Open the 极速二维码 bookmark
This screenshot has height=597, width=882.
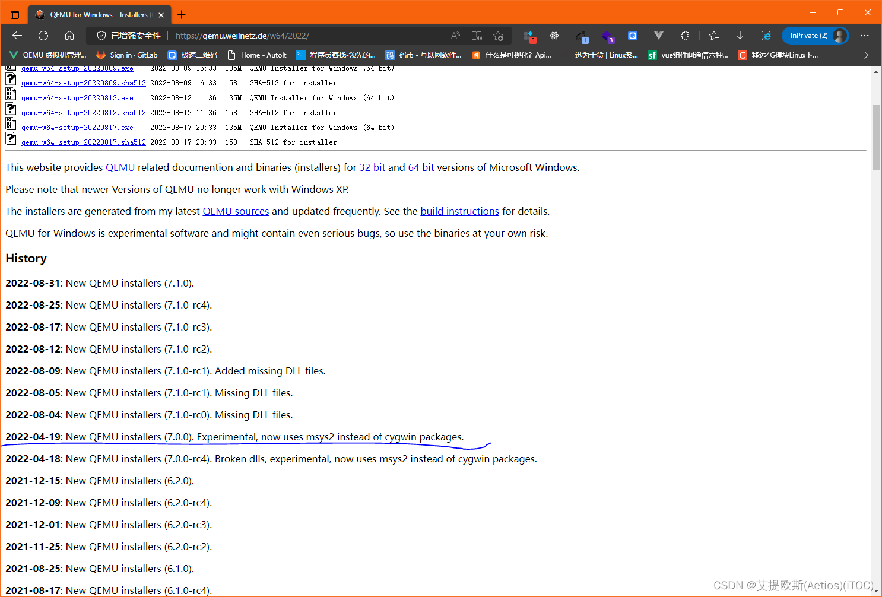click(x=193, y=55)
